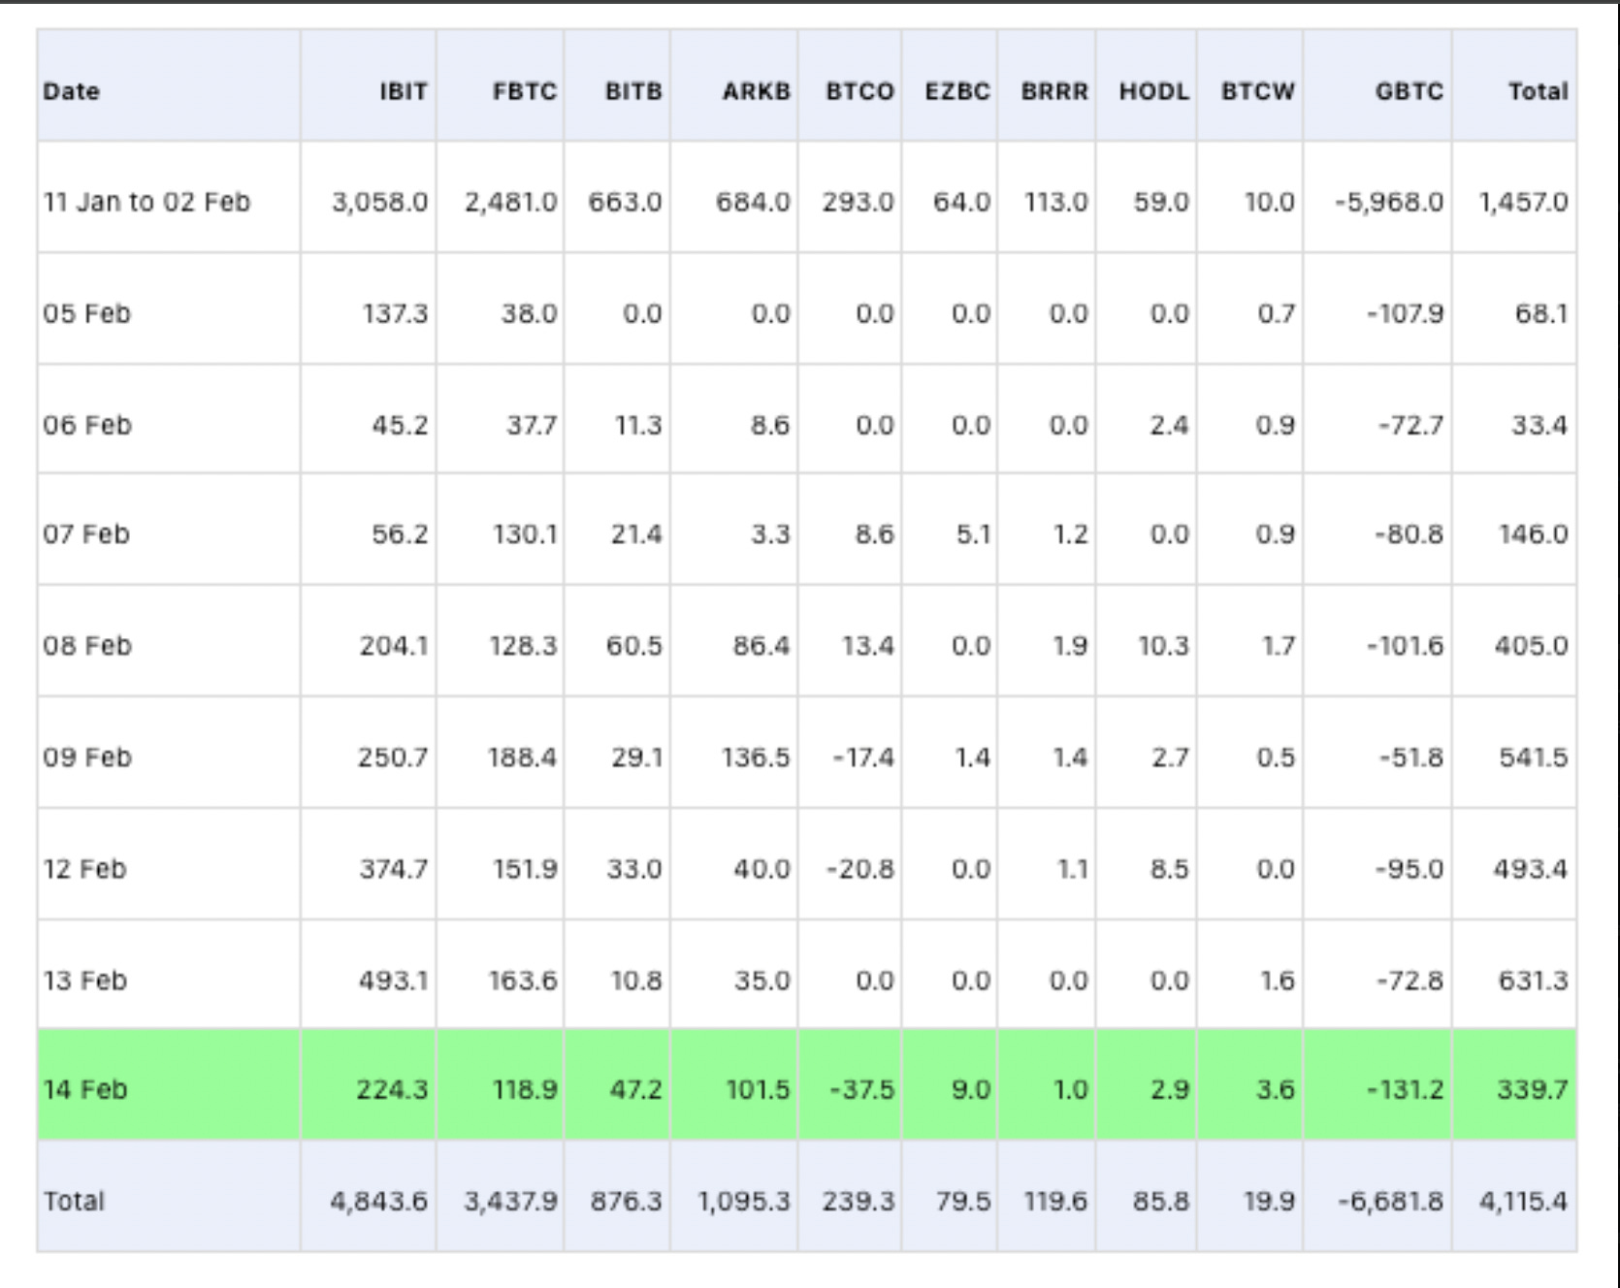Click the total value 493.4

pos(1530,868)
